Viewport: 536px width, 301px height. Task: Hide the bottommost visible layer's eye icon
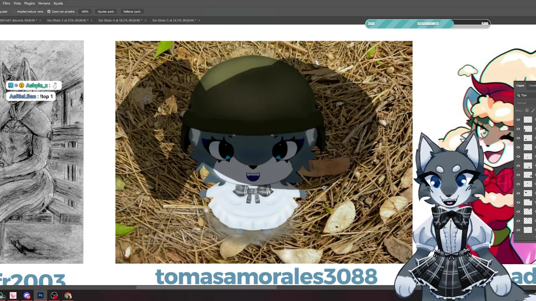click(518, 230)
